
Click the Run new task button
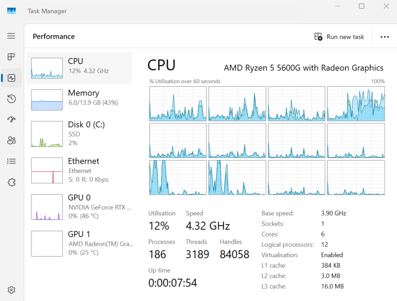tap(339, 37)
